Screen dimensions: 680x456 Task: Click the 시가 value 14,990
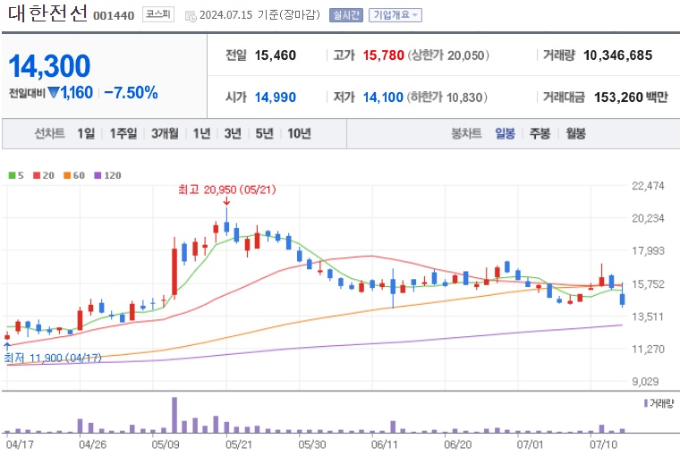pos(276,97)
